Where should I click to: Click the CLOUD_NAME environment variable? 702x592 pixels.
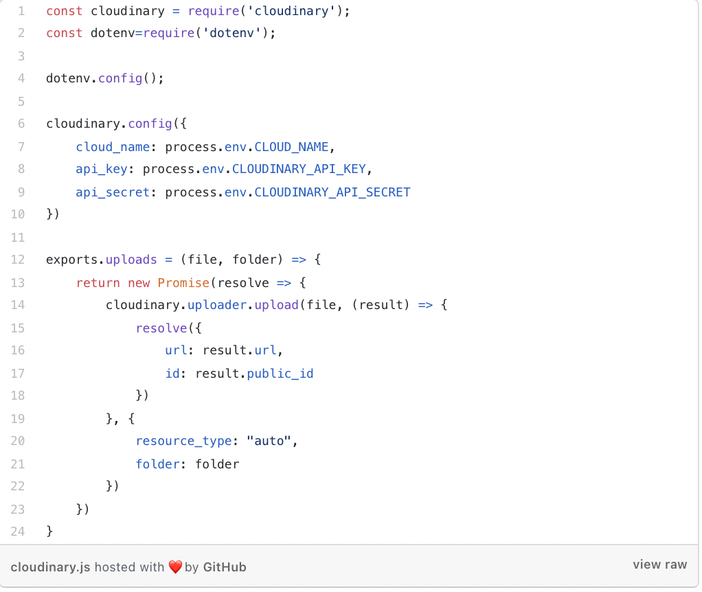coord(291,147)
